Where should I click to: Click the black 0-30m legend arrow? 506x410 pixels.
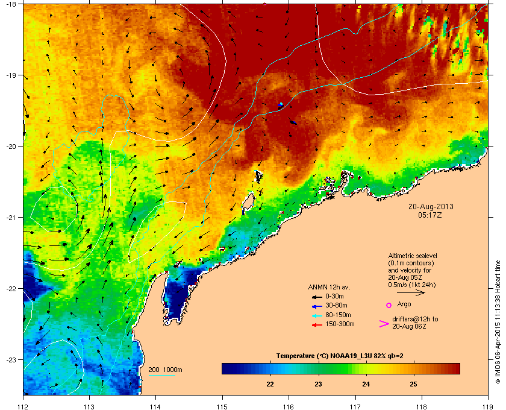click(317, 297)
